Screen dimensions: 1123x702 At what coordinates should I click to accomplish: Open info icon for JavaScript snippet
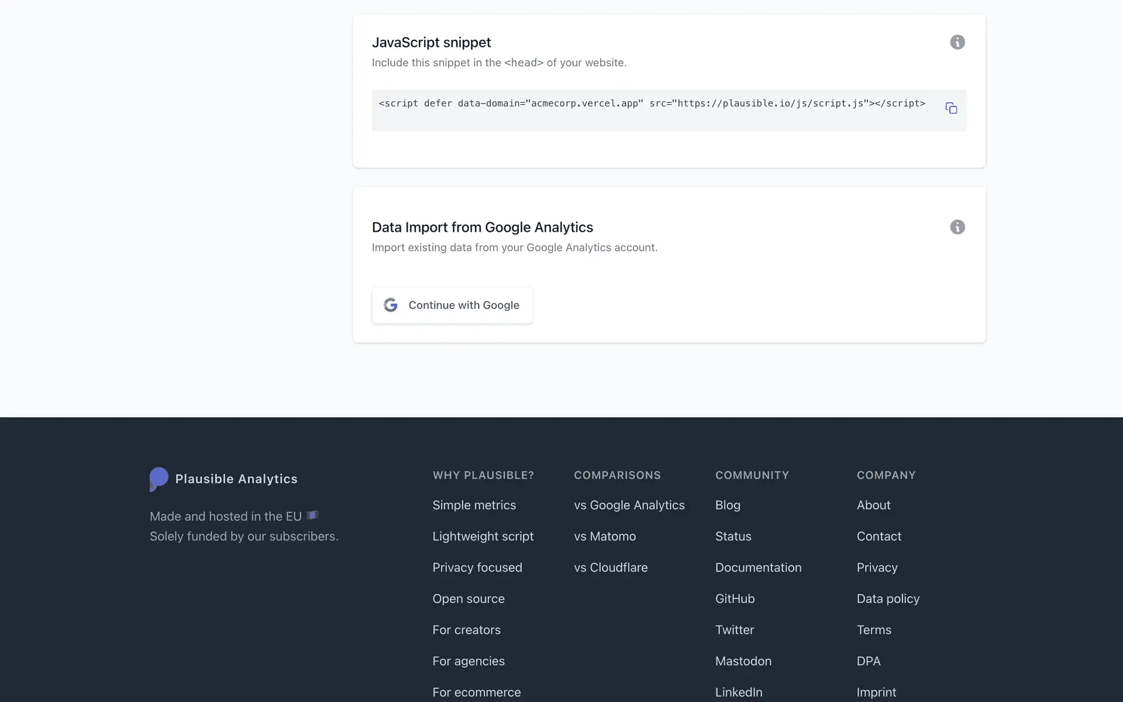(x=957, y=42)
